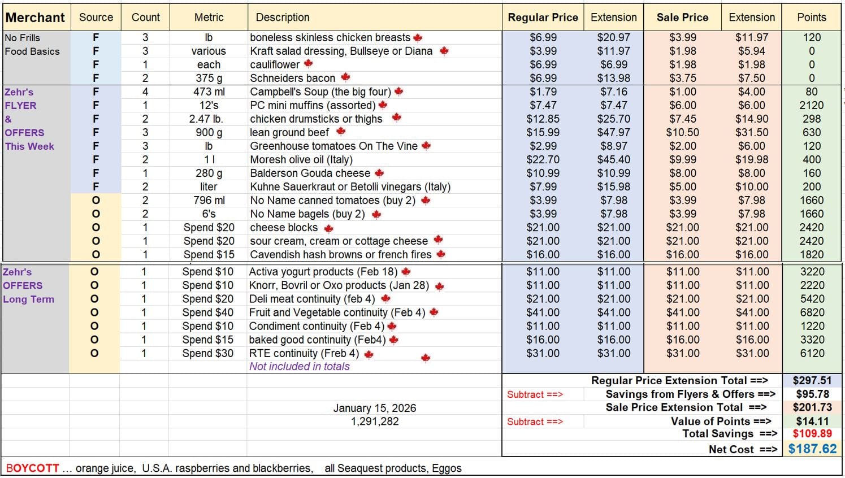Click the boneless skinless chicken breasts description

tap(330, 38)
